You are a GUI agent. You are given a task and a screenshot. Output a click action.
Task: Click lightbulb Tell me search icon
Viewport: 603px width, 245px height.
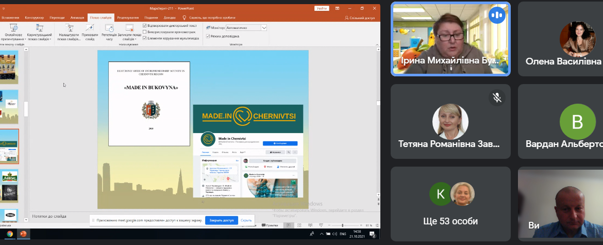184,18
